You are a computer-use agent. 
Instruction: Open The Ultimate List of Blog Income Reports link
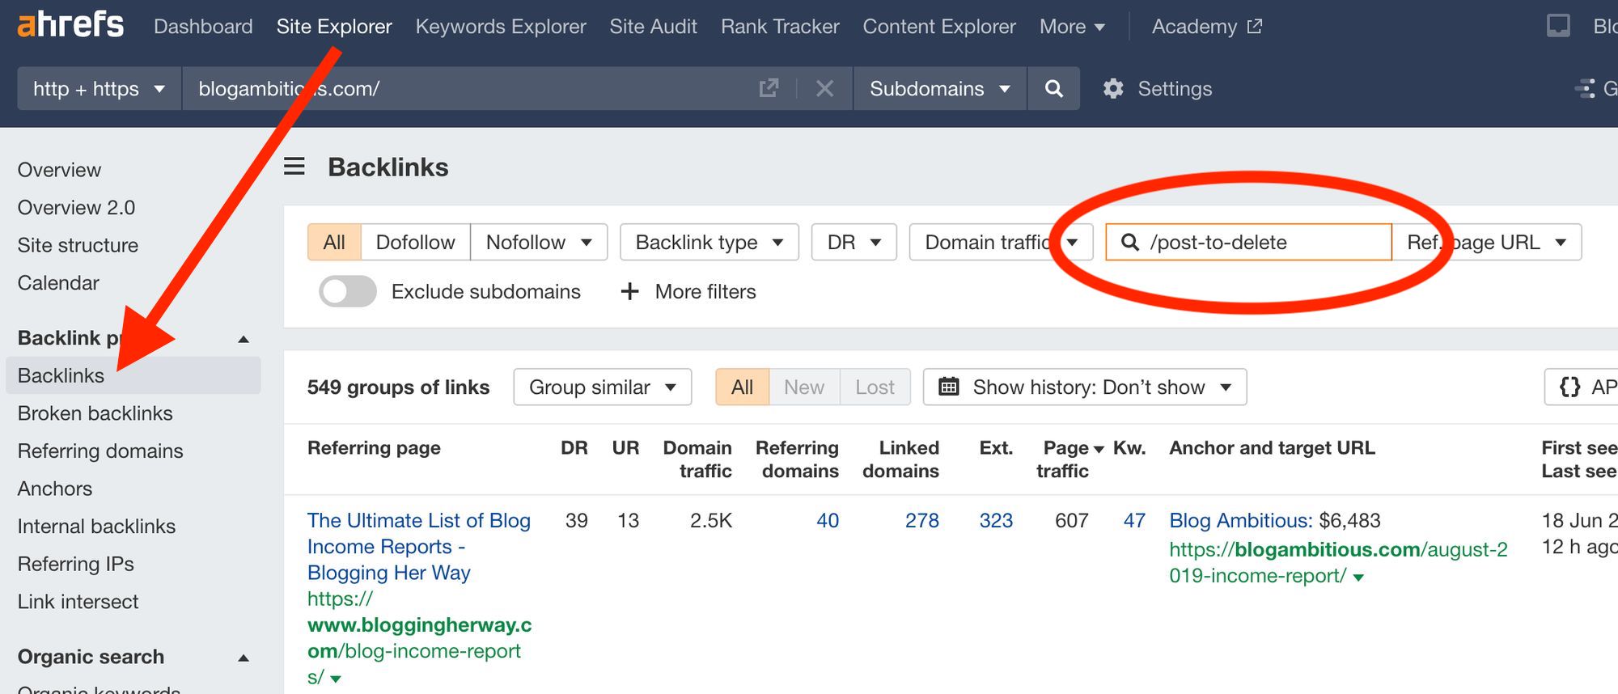point(418,546)
